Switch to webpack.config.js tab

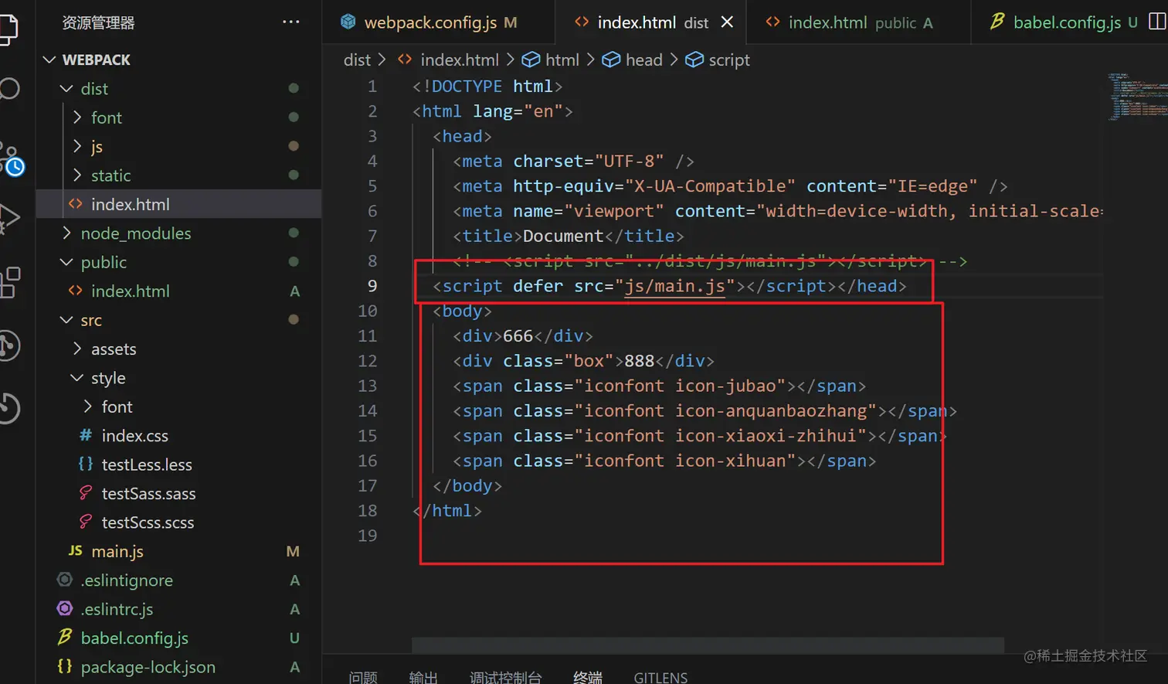438,22
